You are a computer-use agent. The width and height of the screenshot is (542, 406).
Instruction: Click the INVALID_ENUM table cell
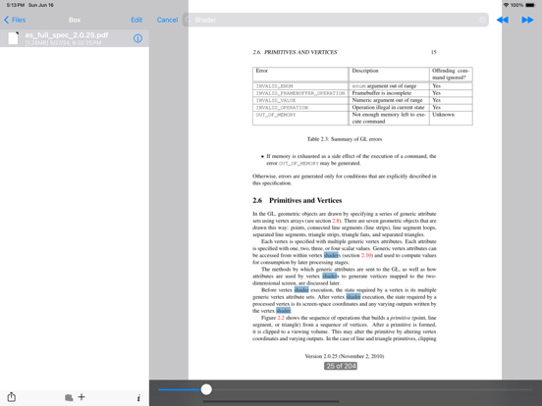(300, 86)
